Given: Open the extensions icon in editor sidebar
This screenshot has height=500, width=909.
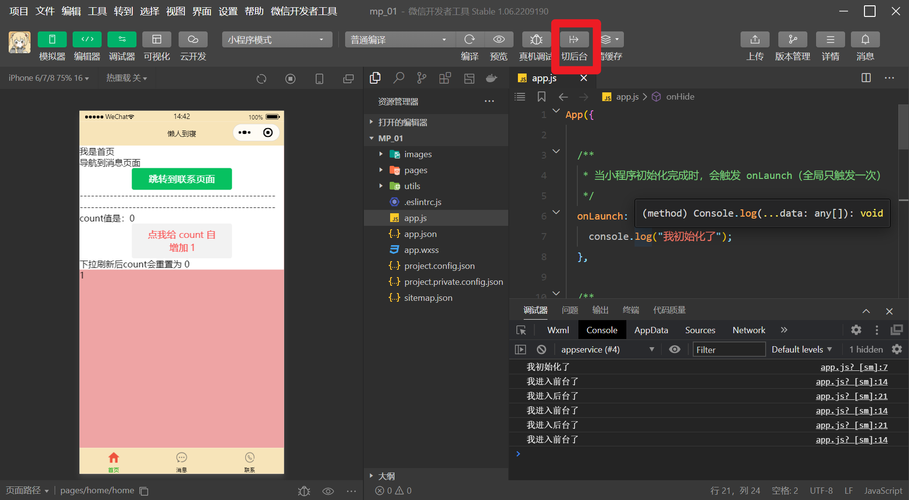Looking at the screenshot, I should click(x=445, y=78).
